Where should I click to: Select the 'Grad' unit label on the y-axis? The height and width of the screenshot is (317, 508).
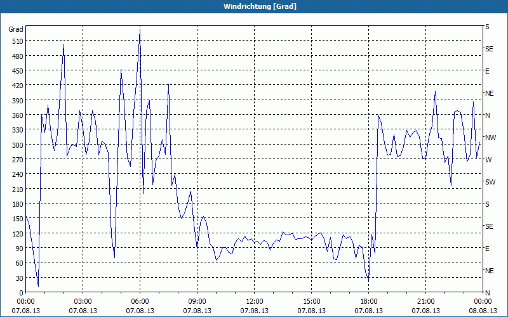coord(16,29)
